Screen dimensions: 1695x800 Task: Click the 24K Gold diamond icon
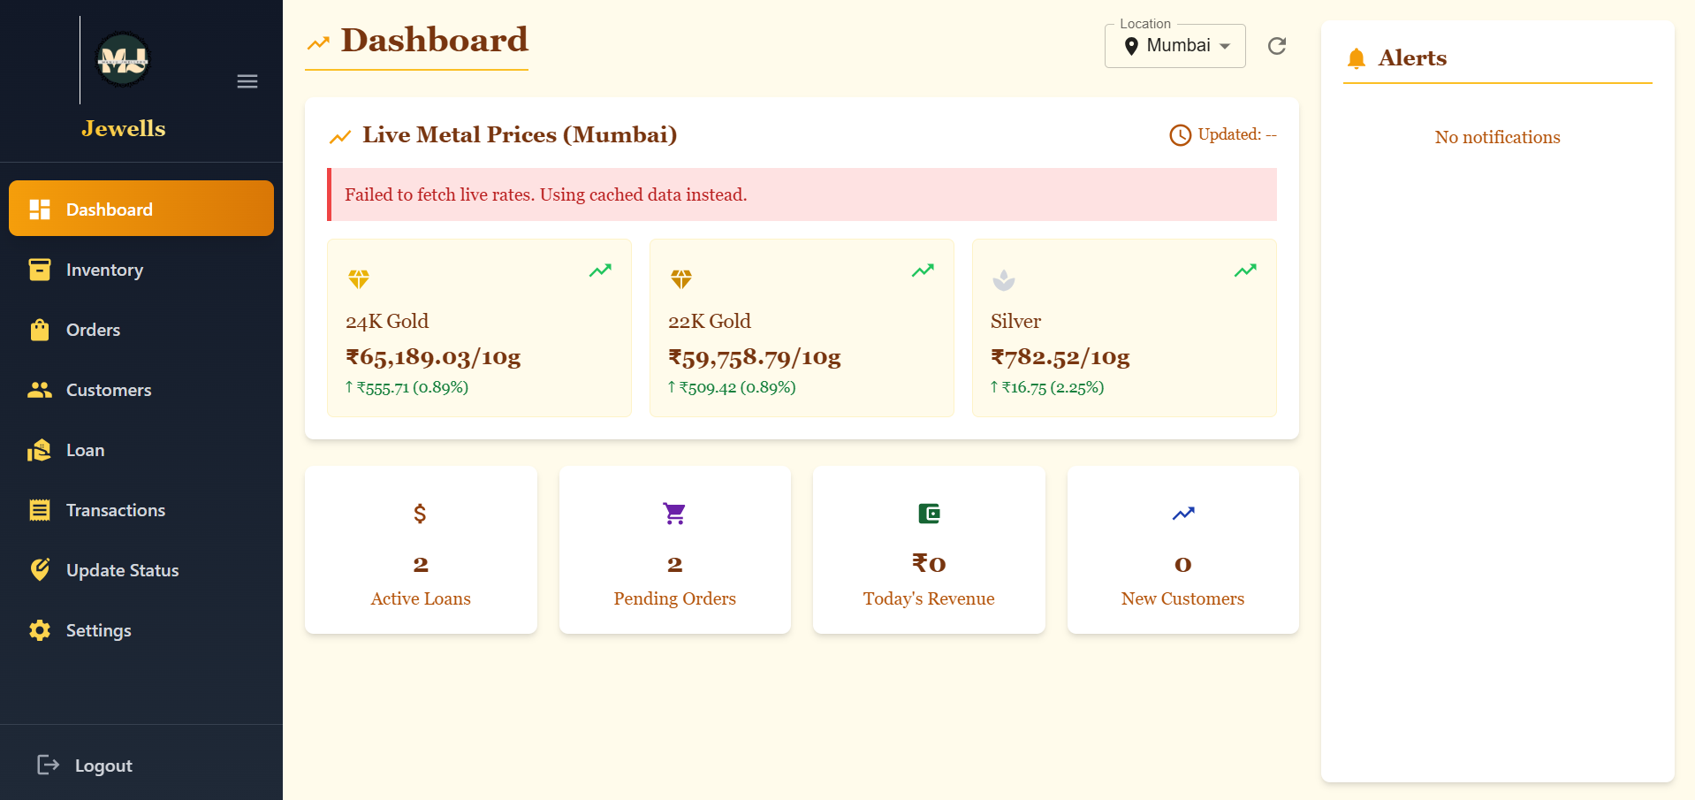click(x=359, y=279)
